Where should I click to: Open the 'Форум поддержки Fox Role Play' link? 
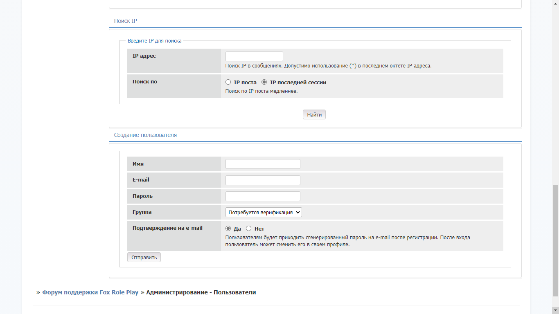90,292
